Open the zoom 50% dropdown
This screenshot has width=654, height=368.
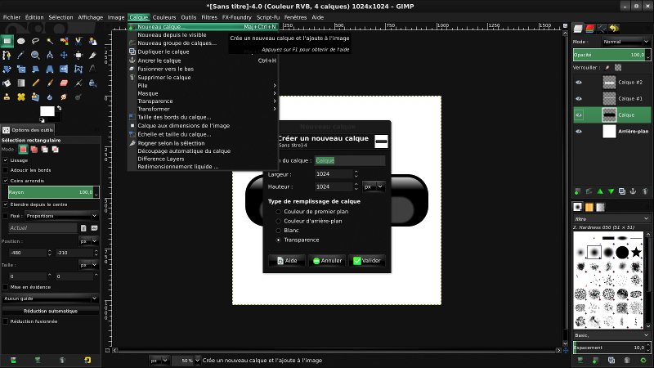186,361
